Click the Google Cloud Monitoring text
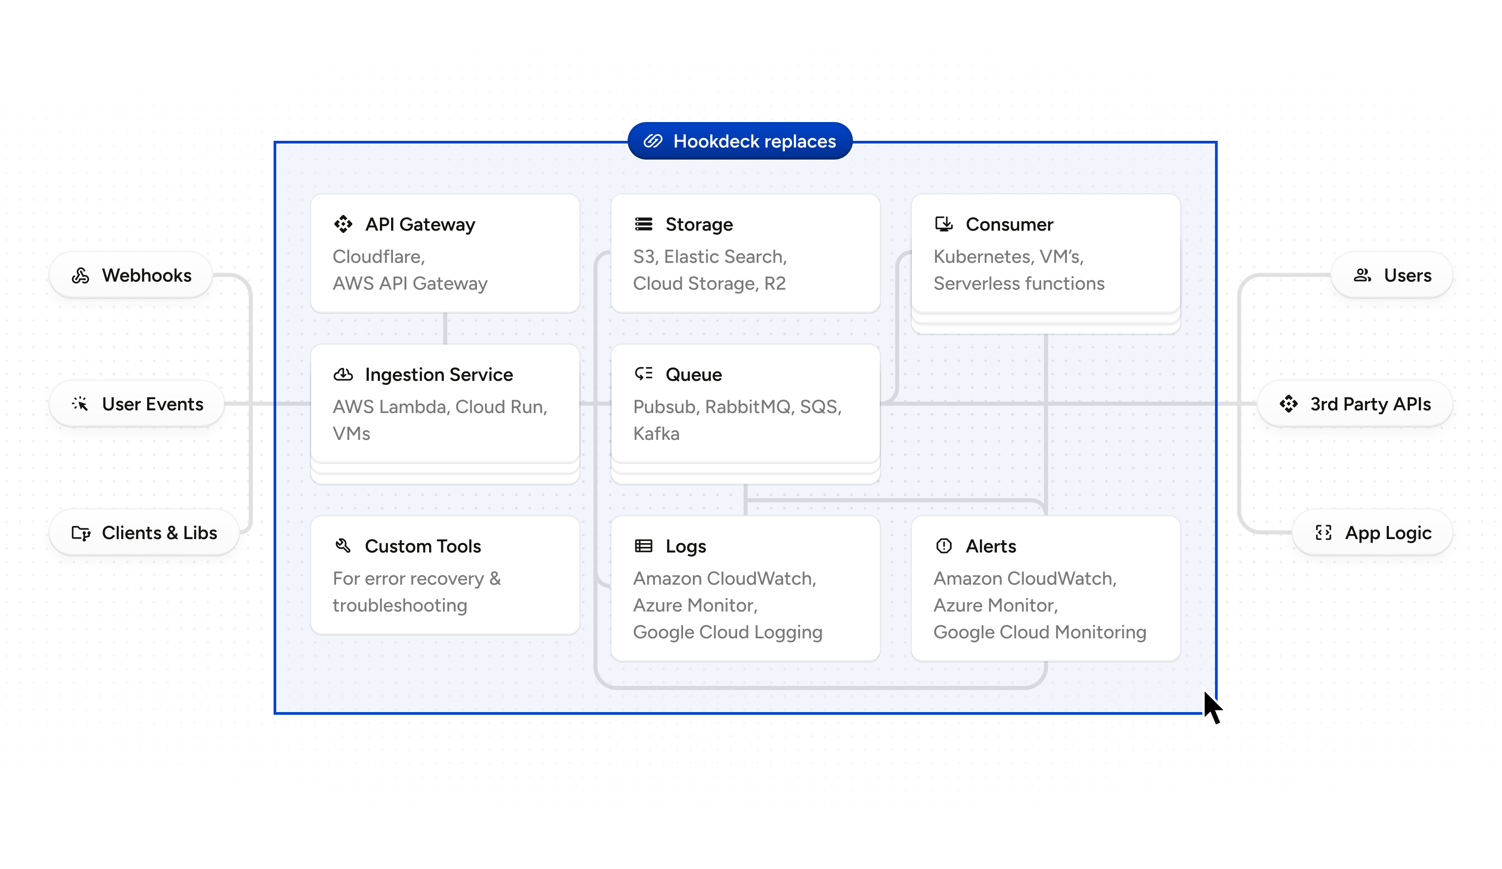Screen dimensions: 1502x869 1039,632
